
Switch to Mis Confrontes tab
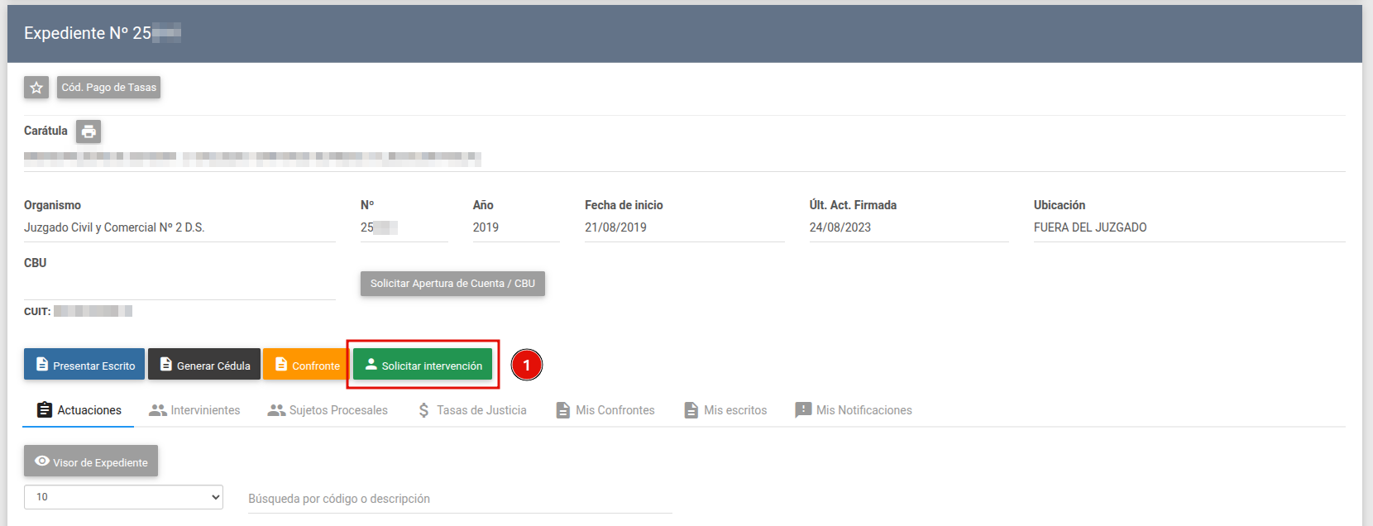pos(605,410)
